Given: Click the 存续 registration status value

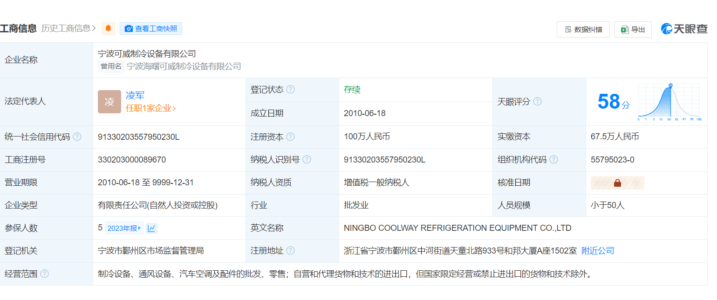Looking at the screenshot, I should (x=352, y=90).
